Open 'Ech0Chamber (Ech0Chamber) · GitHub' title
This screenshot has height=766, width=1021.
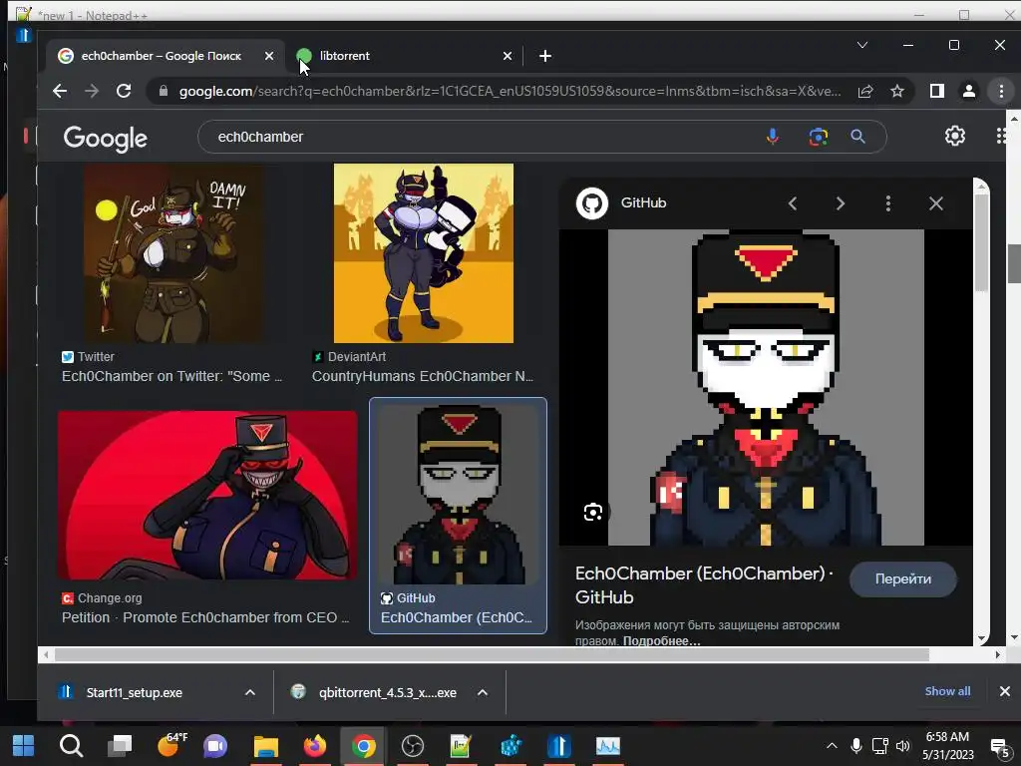tap(703, 585)
